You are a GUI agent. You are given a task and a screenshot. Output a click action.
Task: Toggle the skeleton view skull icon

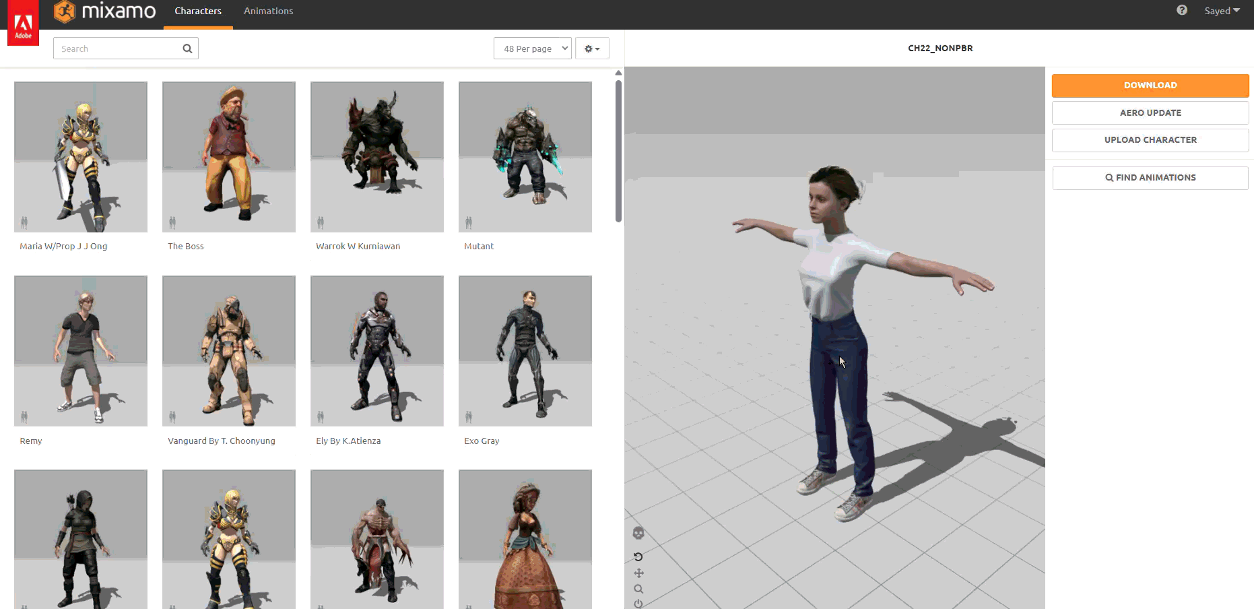click(x=638, y=534)
